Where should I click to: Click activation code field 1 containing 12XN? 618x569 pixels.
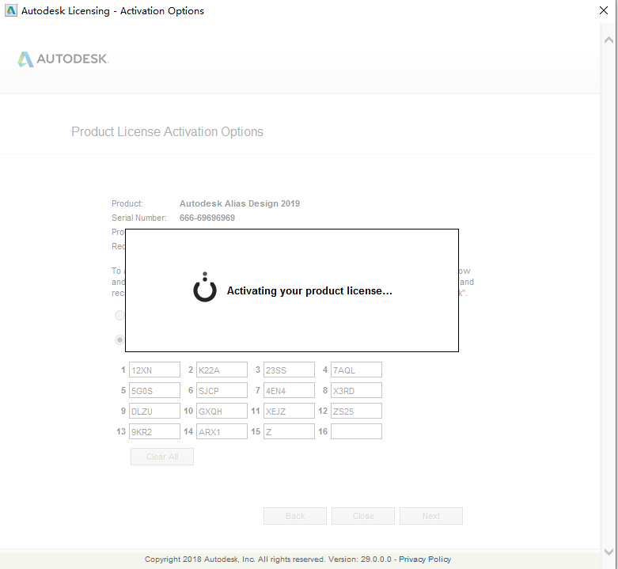click(154, 370)
